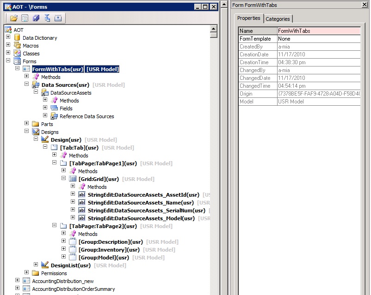Click the Parts folder icon

point(36,124)
